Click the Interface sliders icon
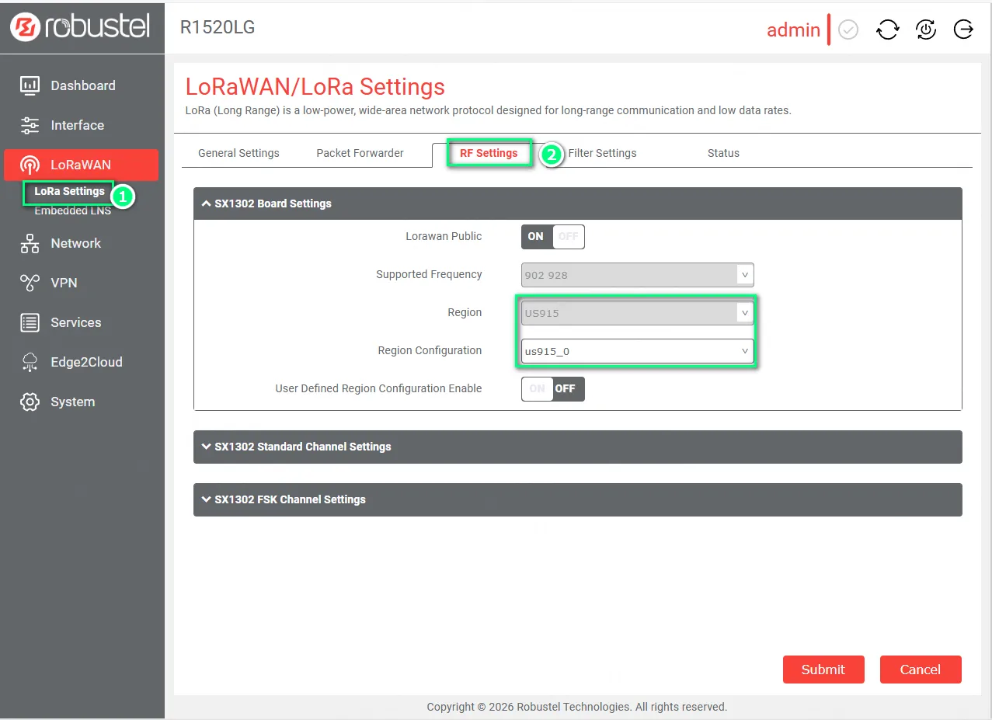 [30, 125]
